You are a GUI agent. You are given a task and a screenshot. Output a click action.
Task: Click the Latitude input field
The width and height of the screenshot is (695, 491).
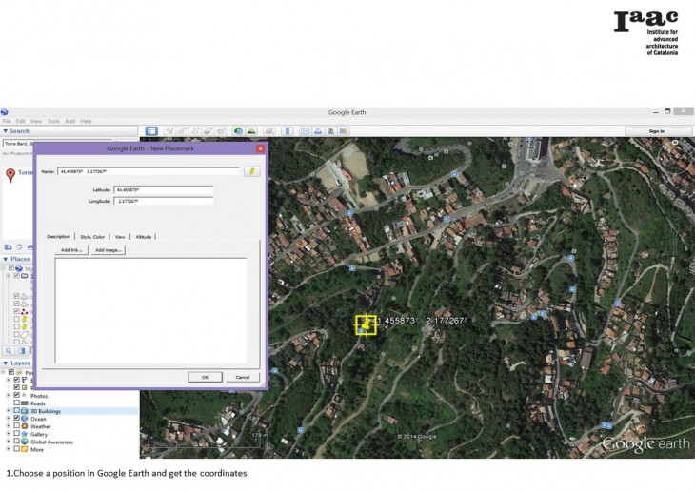coord(163,190)
